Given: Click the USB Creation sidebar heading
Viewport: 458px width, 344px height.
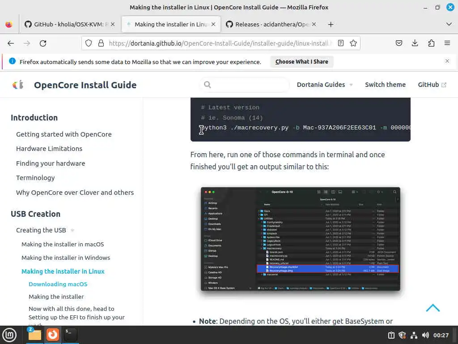Looking at the screenshot, I should click(36, 214).
